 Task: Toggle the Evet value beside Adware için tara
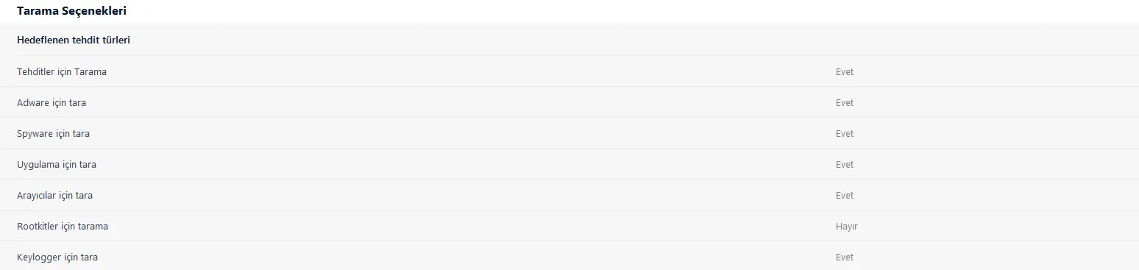(845, 102)
